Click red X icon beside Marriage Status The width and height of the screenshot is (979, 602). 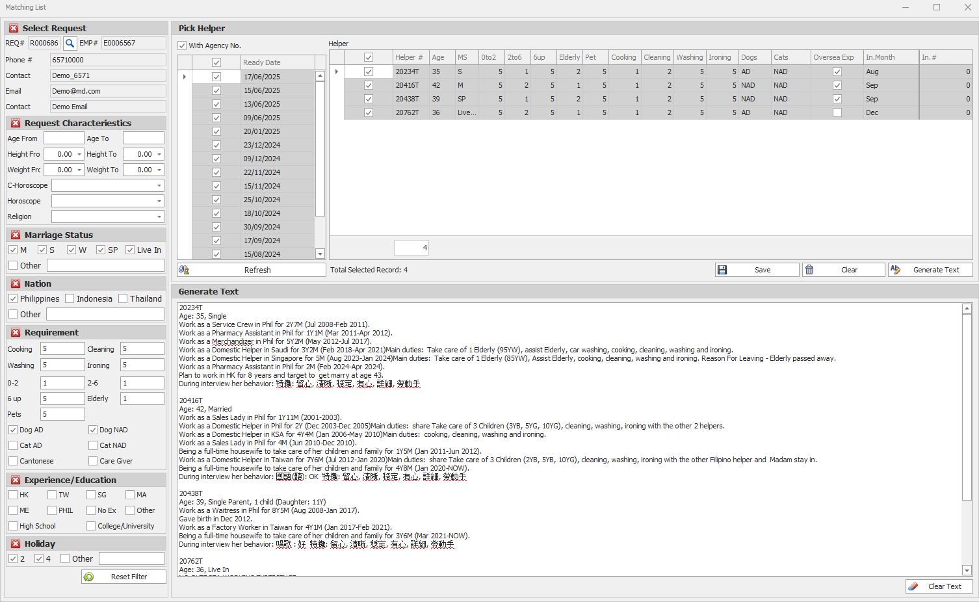pos(16,235)
